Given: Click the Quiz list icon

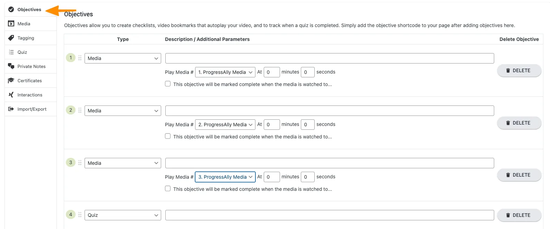Looking at the screenshot, I should [11, 52].
